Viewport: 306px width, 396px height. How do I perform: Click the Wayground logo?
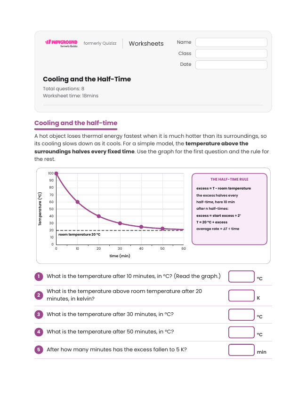click(x=61, y=43)
